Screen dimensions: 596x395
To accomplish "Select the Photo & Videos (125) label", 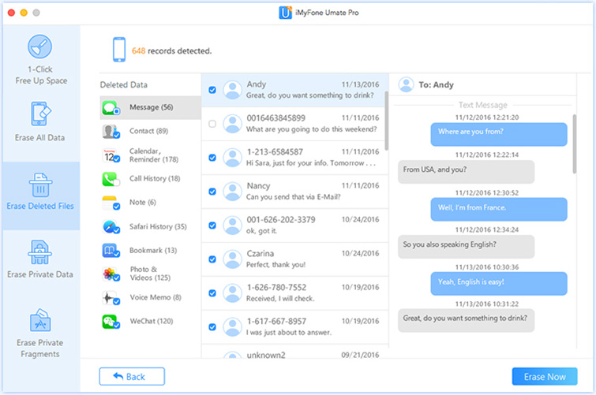I will pyautogui.click(x=150, y=274).
